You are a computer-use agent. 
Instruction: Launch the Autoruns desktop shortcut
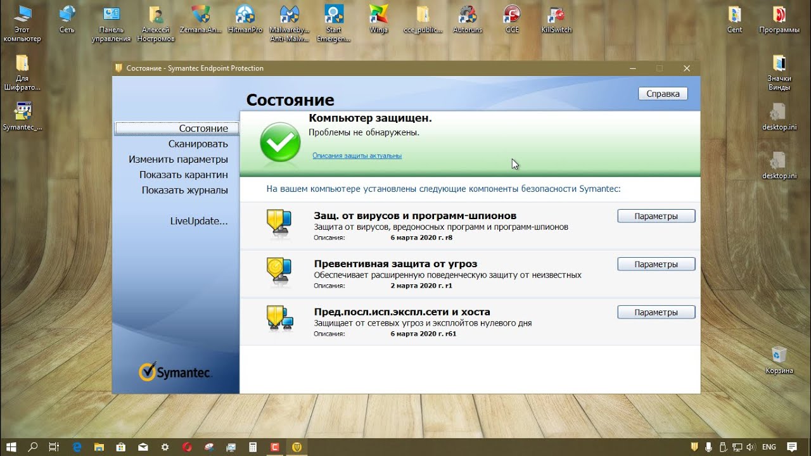tap(468, 19)
